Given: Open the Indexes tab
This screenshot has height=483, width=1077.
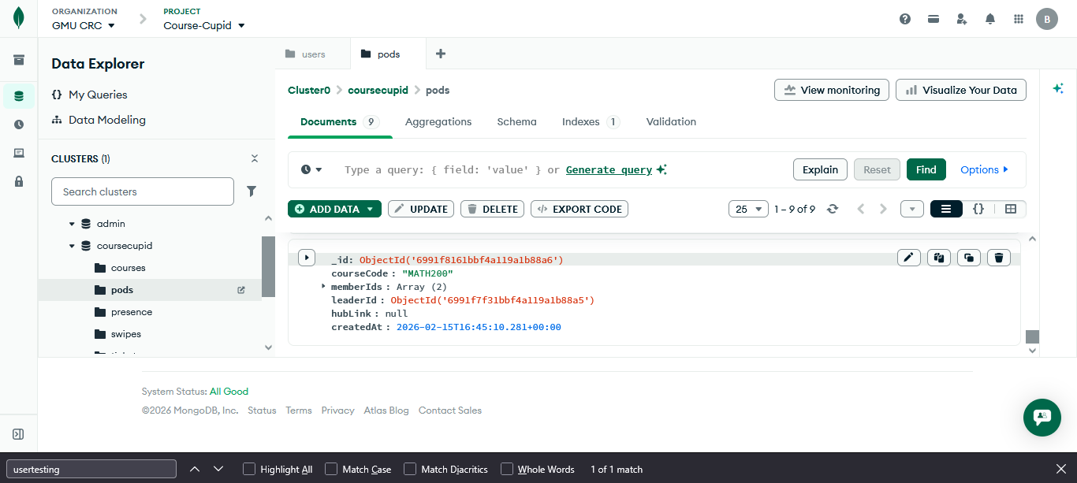Looking at the screenshot, I should click(591, 121).
